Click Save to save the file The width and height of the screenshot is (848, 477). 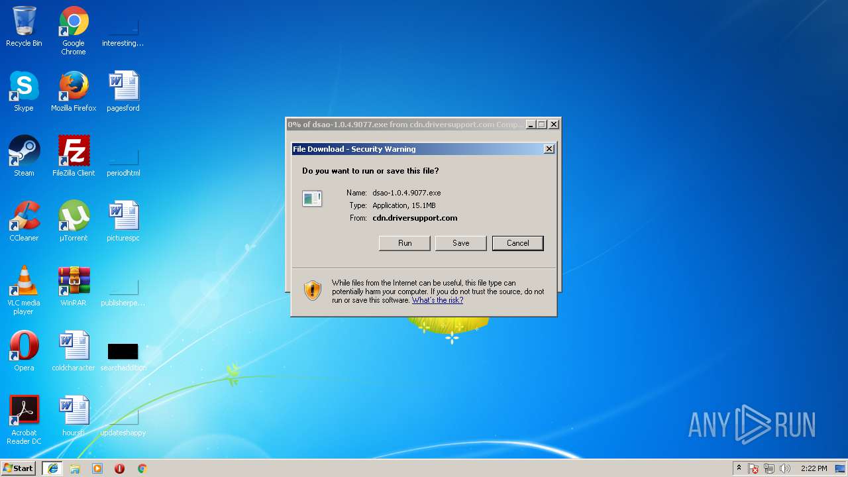(461, 243)
